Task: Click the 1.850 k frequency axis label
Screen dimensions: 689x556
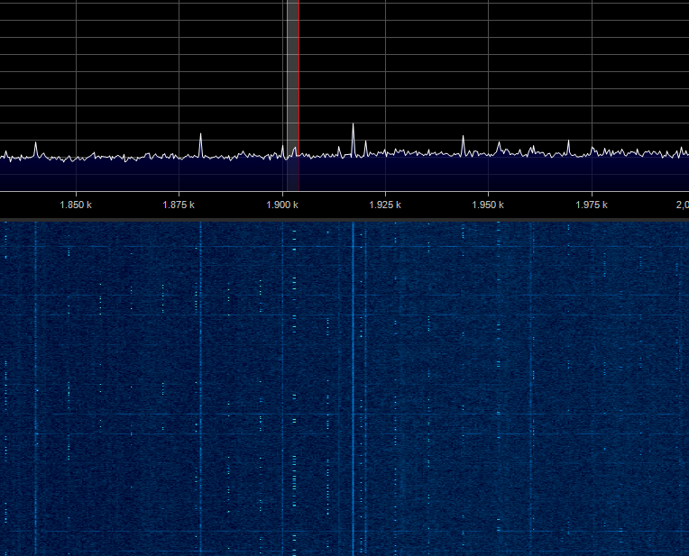Action: (x=76, y=205)
